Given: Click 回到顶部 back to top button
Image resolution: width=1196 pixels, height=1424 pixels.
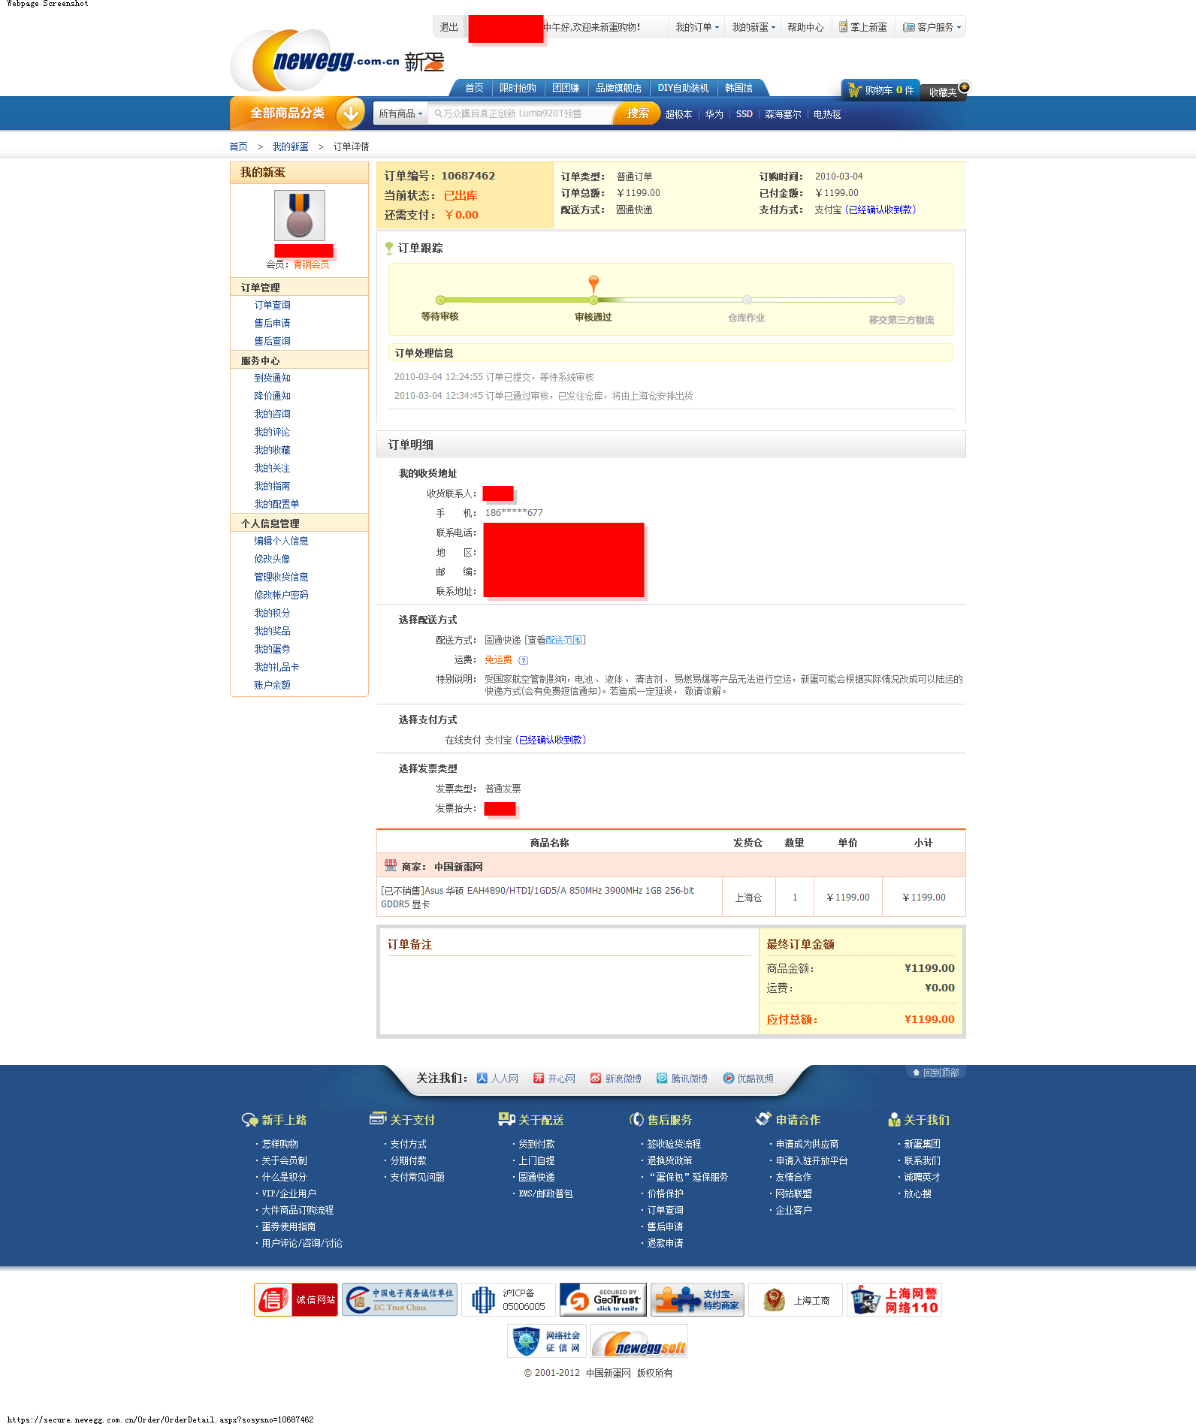Looking at the screenshot, I should pyautogui.click(x=935, y=1073).
